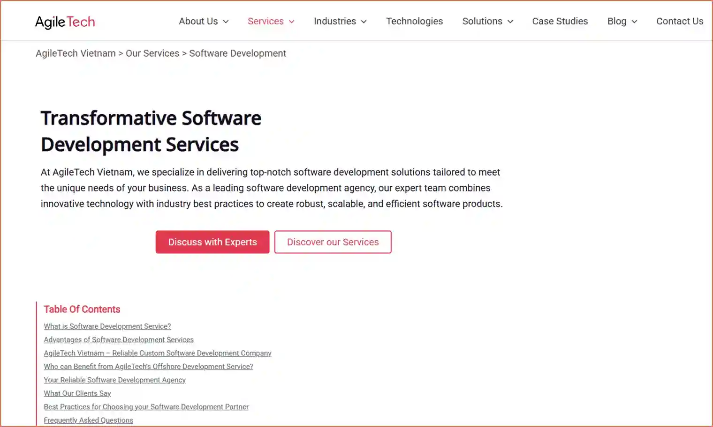This screenshot has height=427, width=713.
Task: Click the intro paragraph about AgileTech Vietnam
Action: click(x=272, y=188)
